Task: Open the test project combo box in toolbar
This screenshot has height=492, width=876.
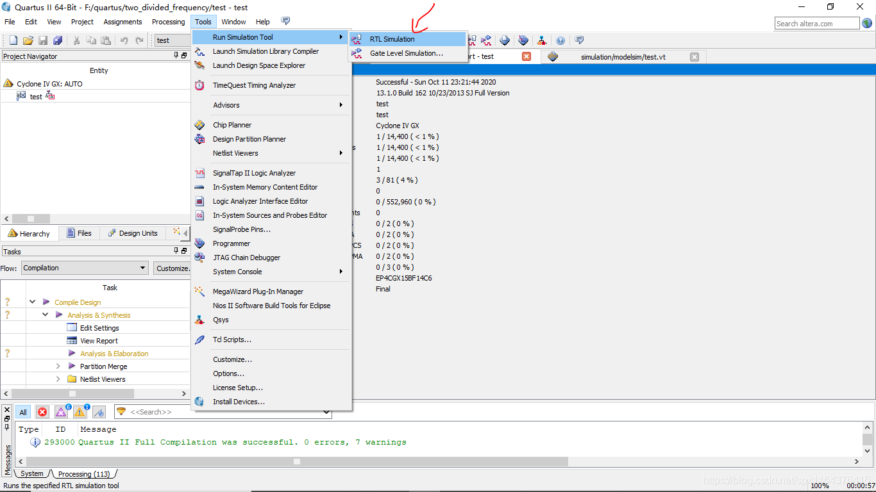Action: click(x=173, y=40)
